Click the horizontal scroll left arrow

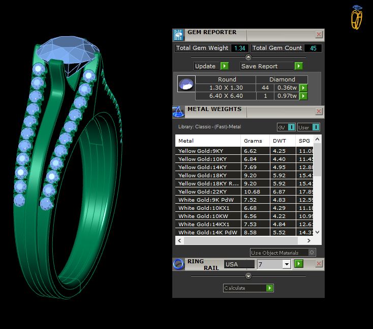coord(179,240)
